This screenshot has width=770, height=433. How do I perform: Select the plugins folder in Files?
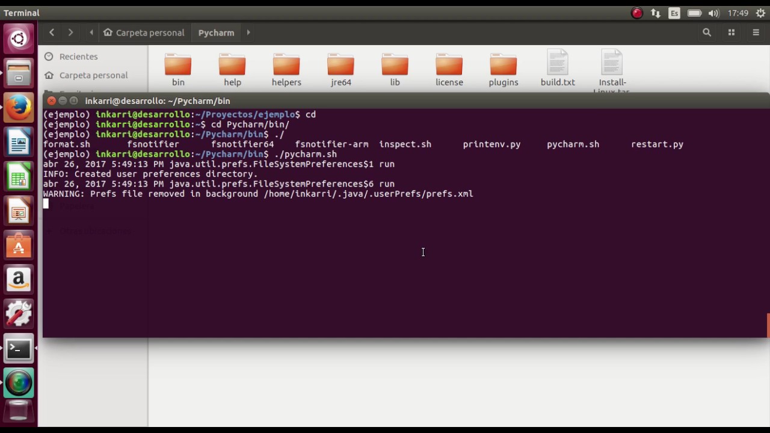[x=504, y=69]
